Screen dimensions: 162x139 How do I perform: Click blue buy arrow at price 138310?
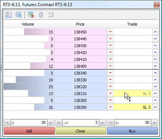(x=155, y=93)
